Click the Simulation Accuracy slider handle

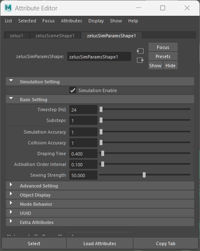click(x=101, y=132)
